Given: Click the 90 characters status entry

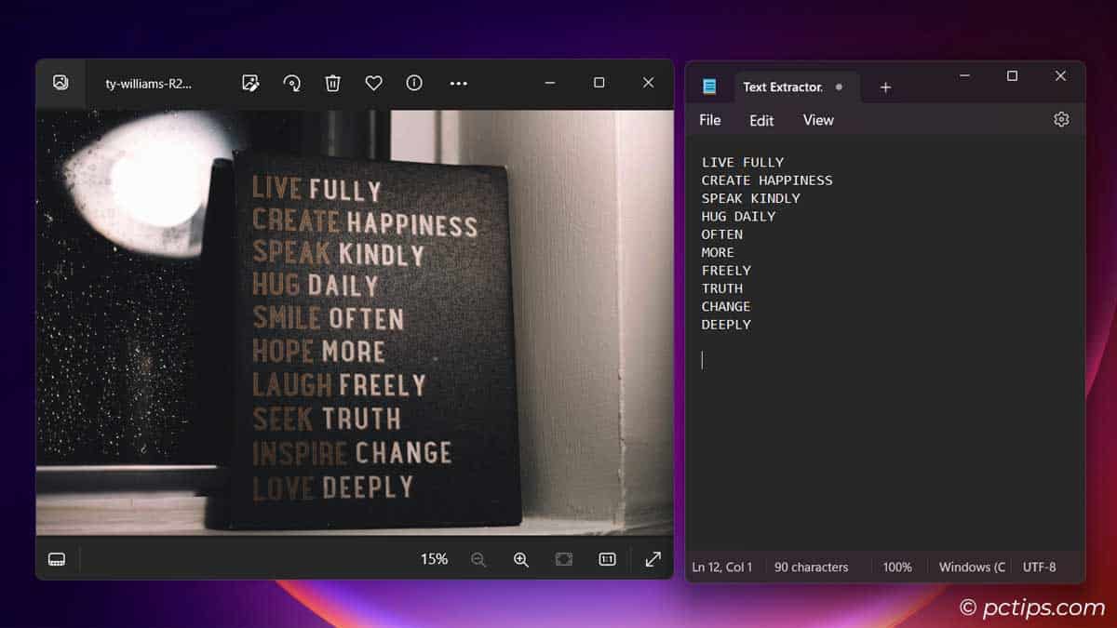Looking at the screenshot, I should [x=812, y=567].
